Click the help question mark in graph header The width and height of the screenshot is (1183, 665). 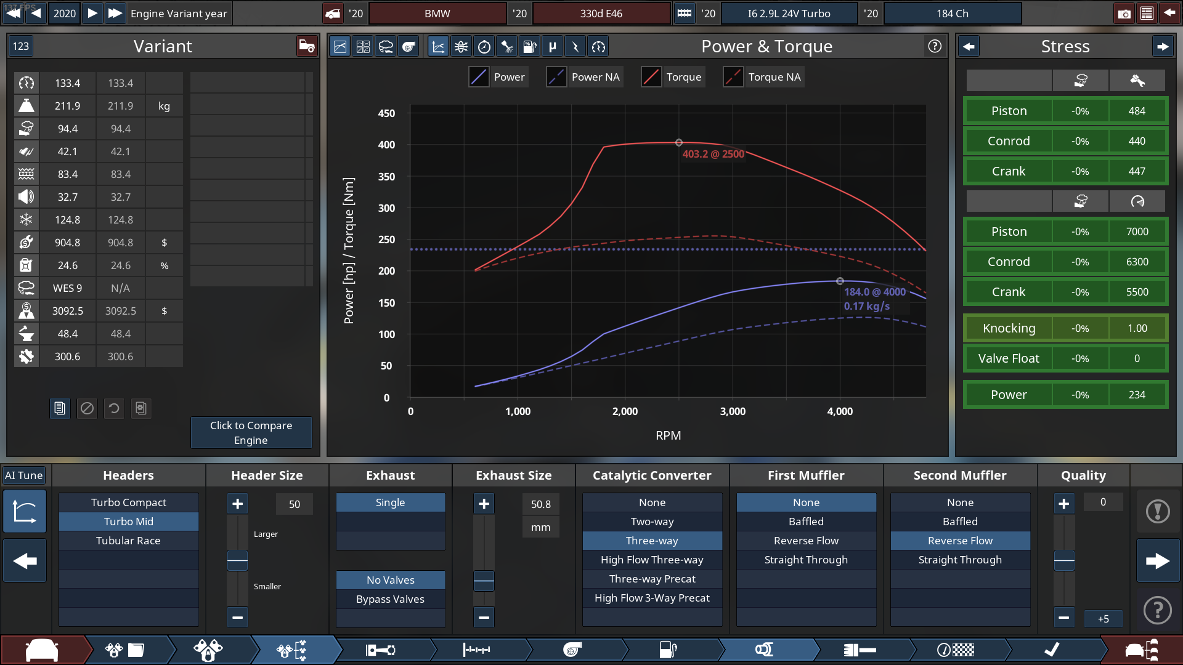[935, 46]
